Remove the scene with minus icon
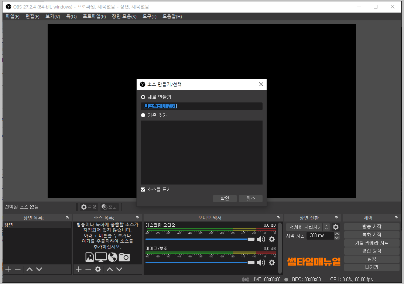 18,269
